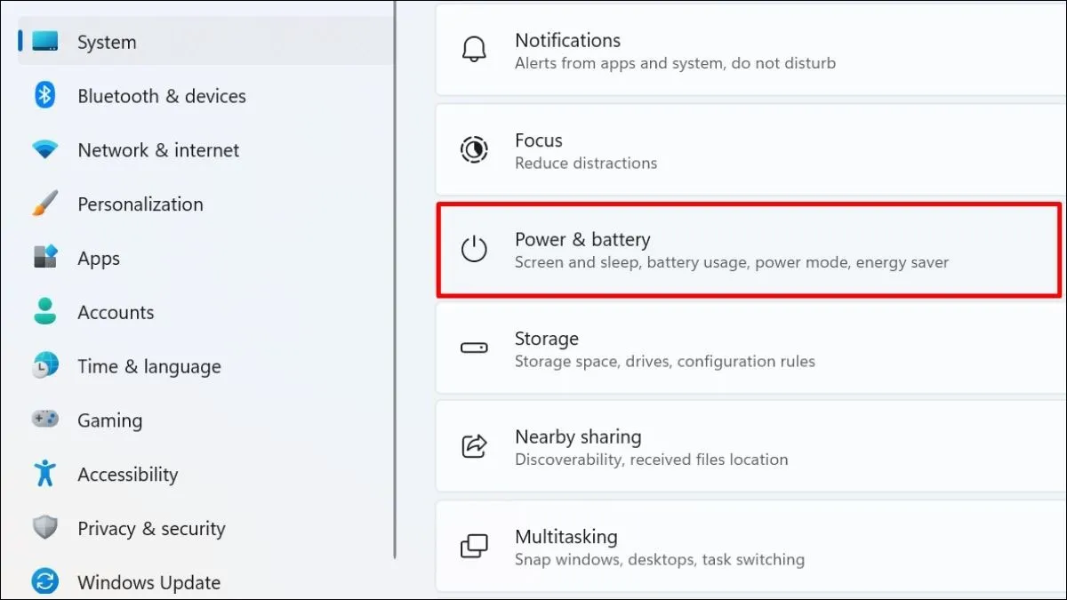1067x600 pixels.
Task: Click the Network & internet Wi-Fi icon
Action: pos(44,149)
